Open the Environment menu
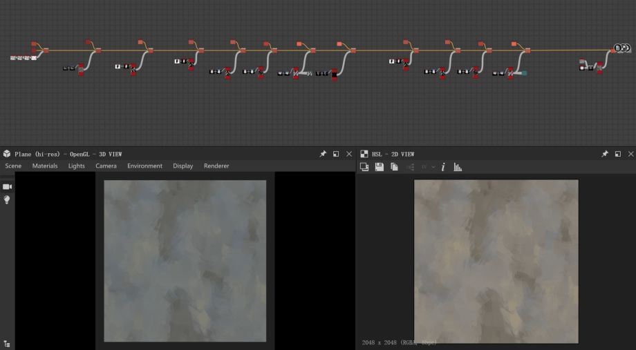This screenshot has width=636, height=350. coord(144,166)
